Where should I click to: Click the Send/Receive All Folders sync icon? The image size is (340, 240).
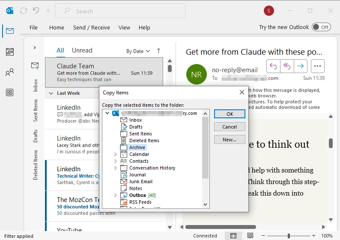pyautogui.click(x=24, y=11)
